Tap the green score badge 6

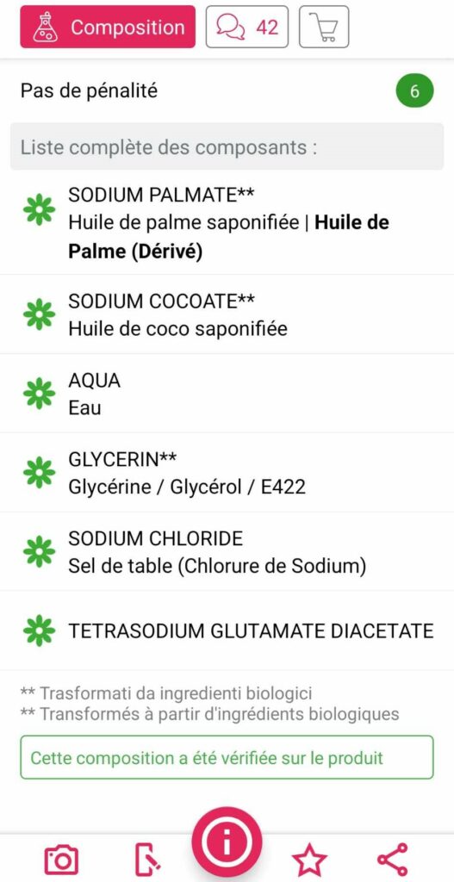414,91
